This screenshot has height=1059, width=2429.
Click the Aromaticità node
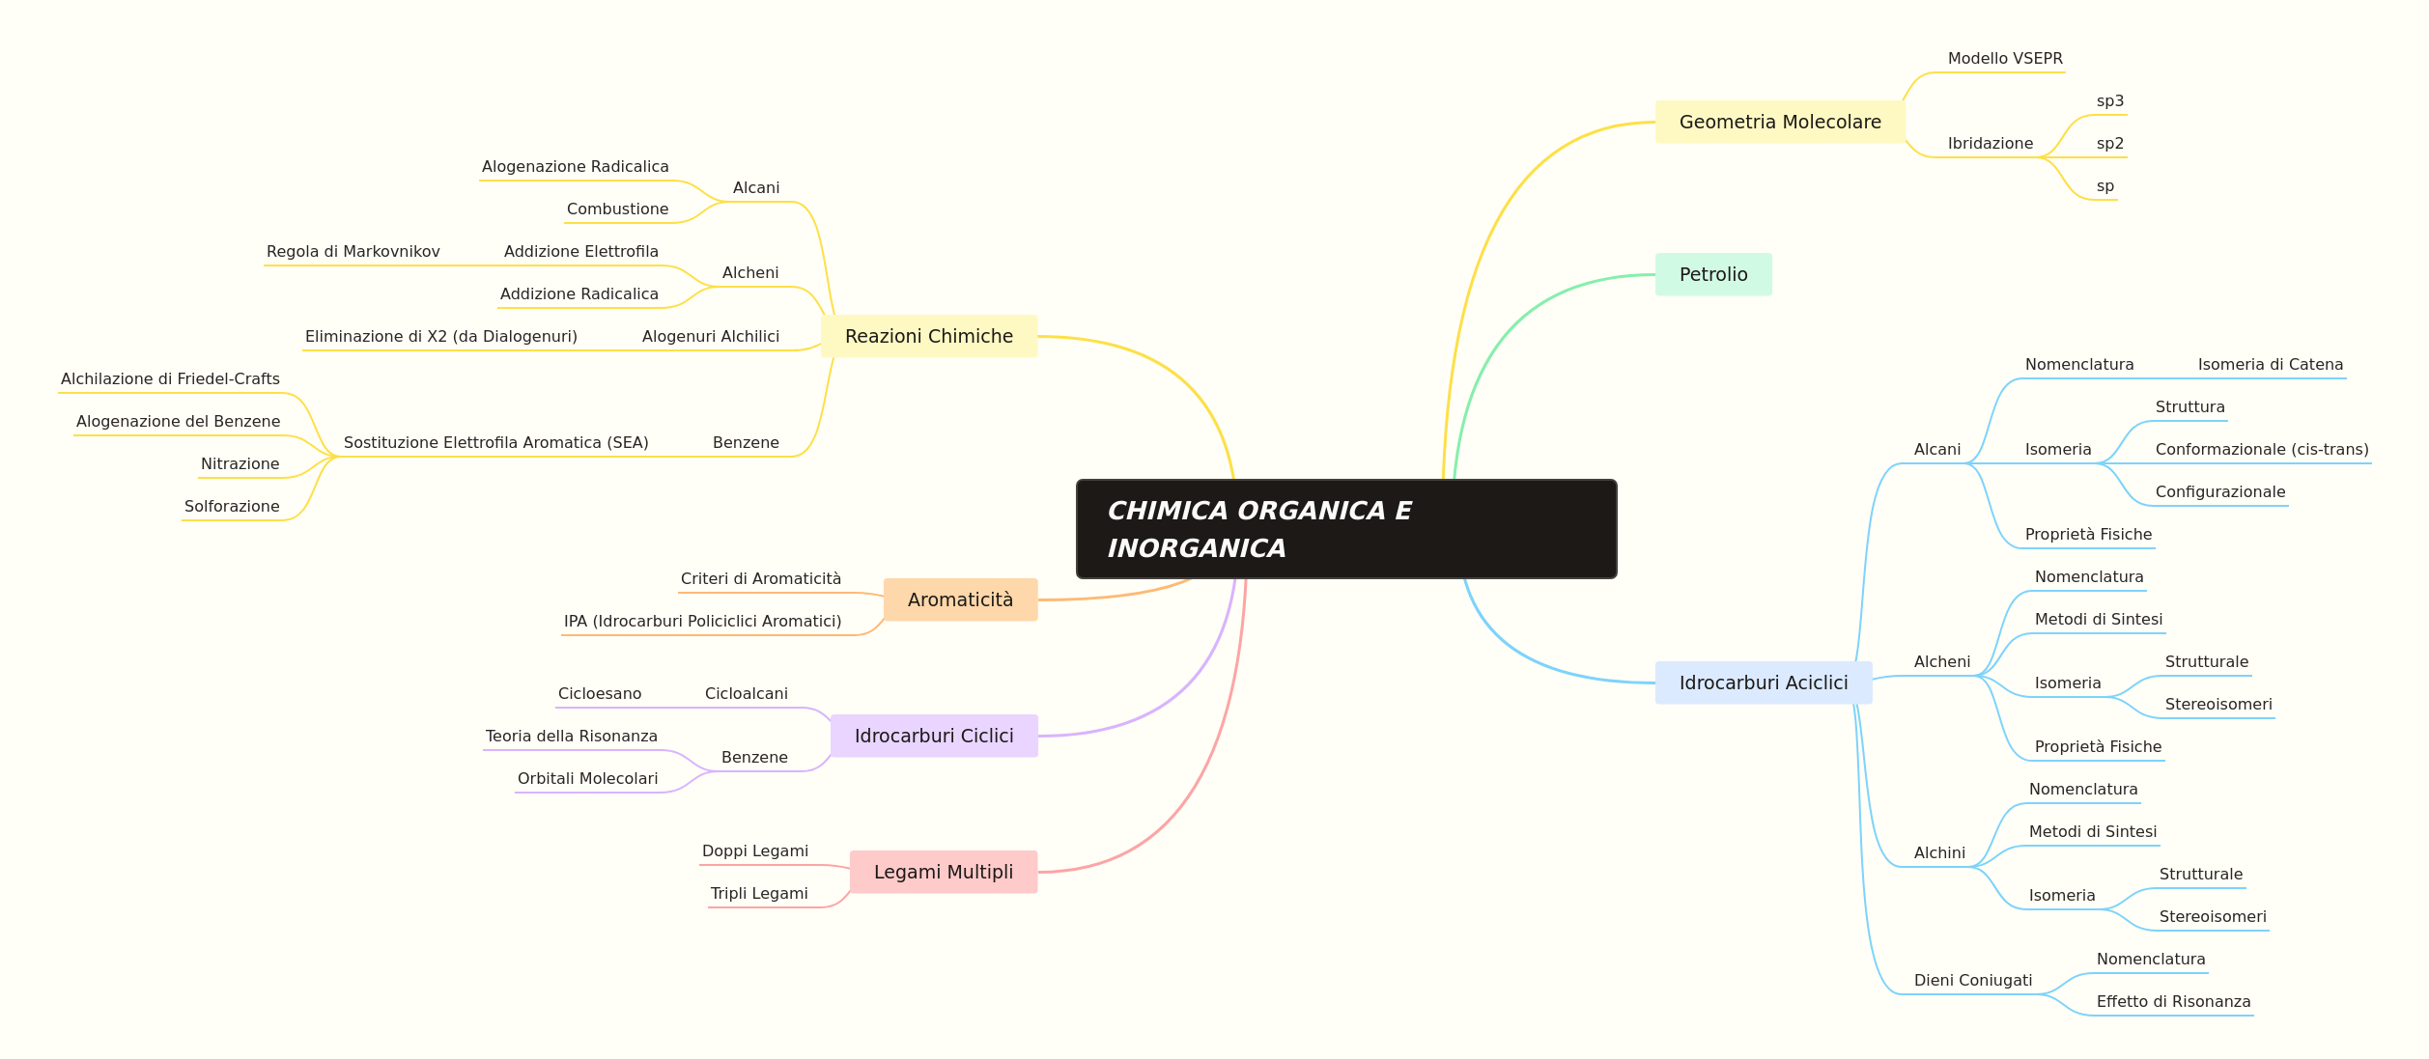pos(960,599)
